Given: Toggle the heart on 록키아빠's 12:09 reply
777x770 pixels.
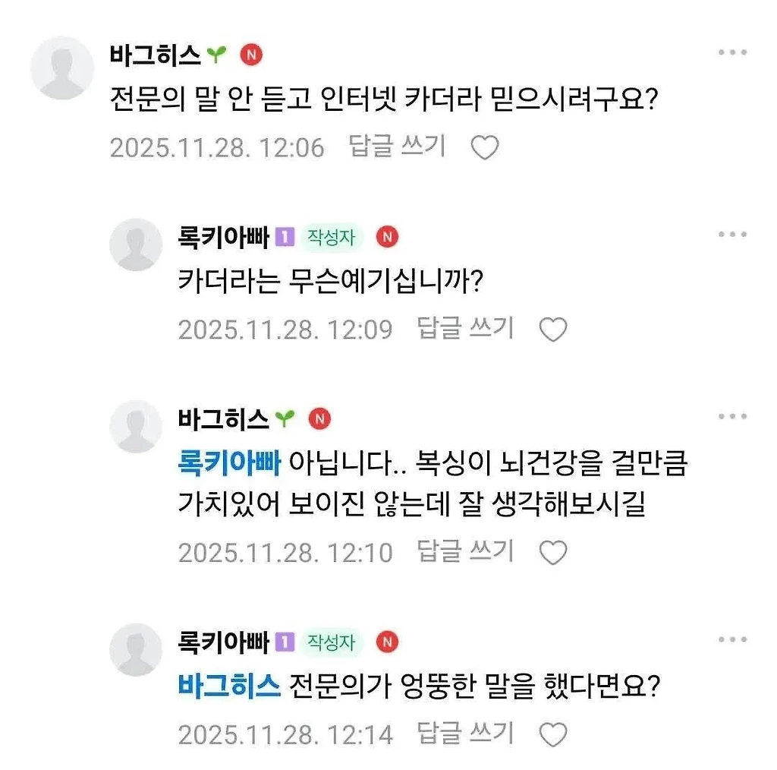Looking at the screenshot, I should pyautogui.click(x=553, y=330).
